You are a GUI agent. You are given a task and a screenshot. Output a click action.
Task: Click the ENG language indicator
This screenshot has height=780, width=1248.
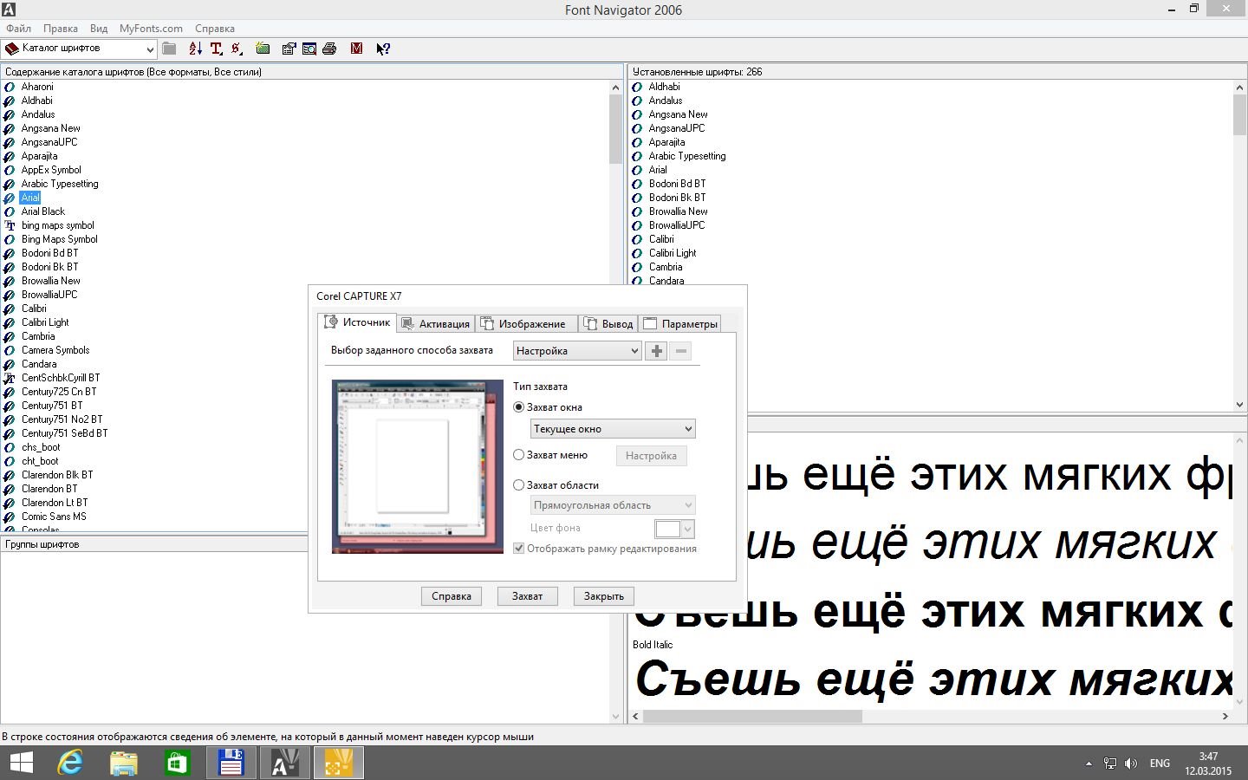coord(1160,764)
